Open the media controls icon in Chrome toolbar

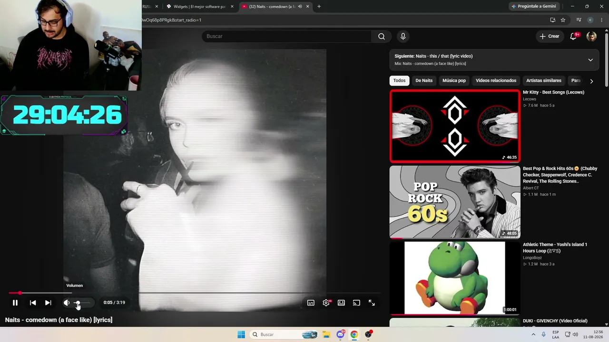coord(579,20)
